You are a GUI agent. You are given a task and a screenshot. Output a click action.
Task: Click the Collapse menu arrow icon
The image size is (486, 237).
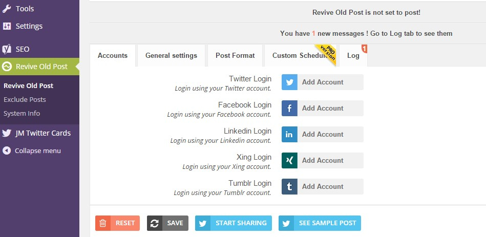(x=7, y=151)
